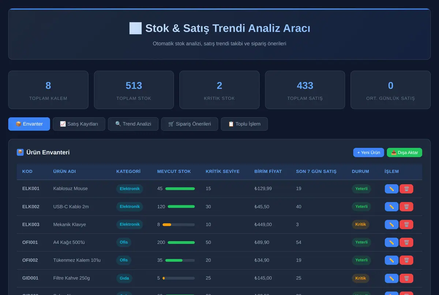Delete the ELK002 USB-C Kablo row
Screen dimensions: 439x295
pyautogui.click(x=406, y=207)
